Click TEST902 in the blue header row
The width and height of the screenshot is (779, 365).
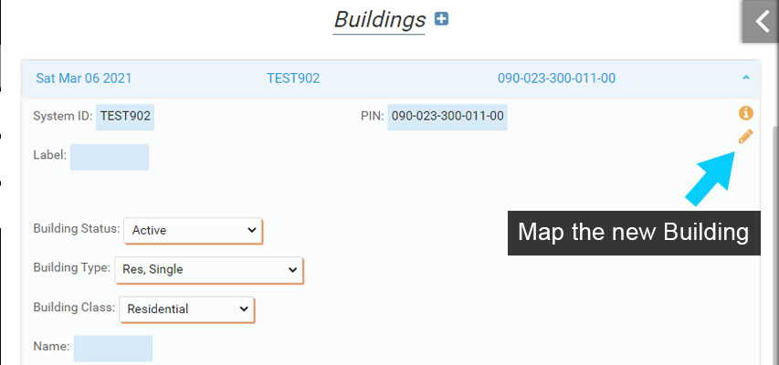(293, 78)
